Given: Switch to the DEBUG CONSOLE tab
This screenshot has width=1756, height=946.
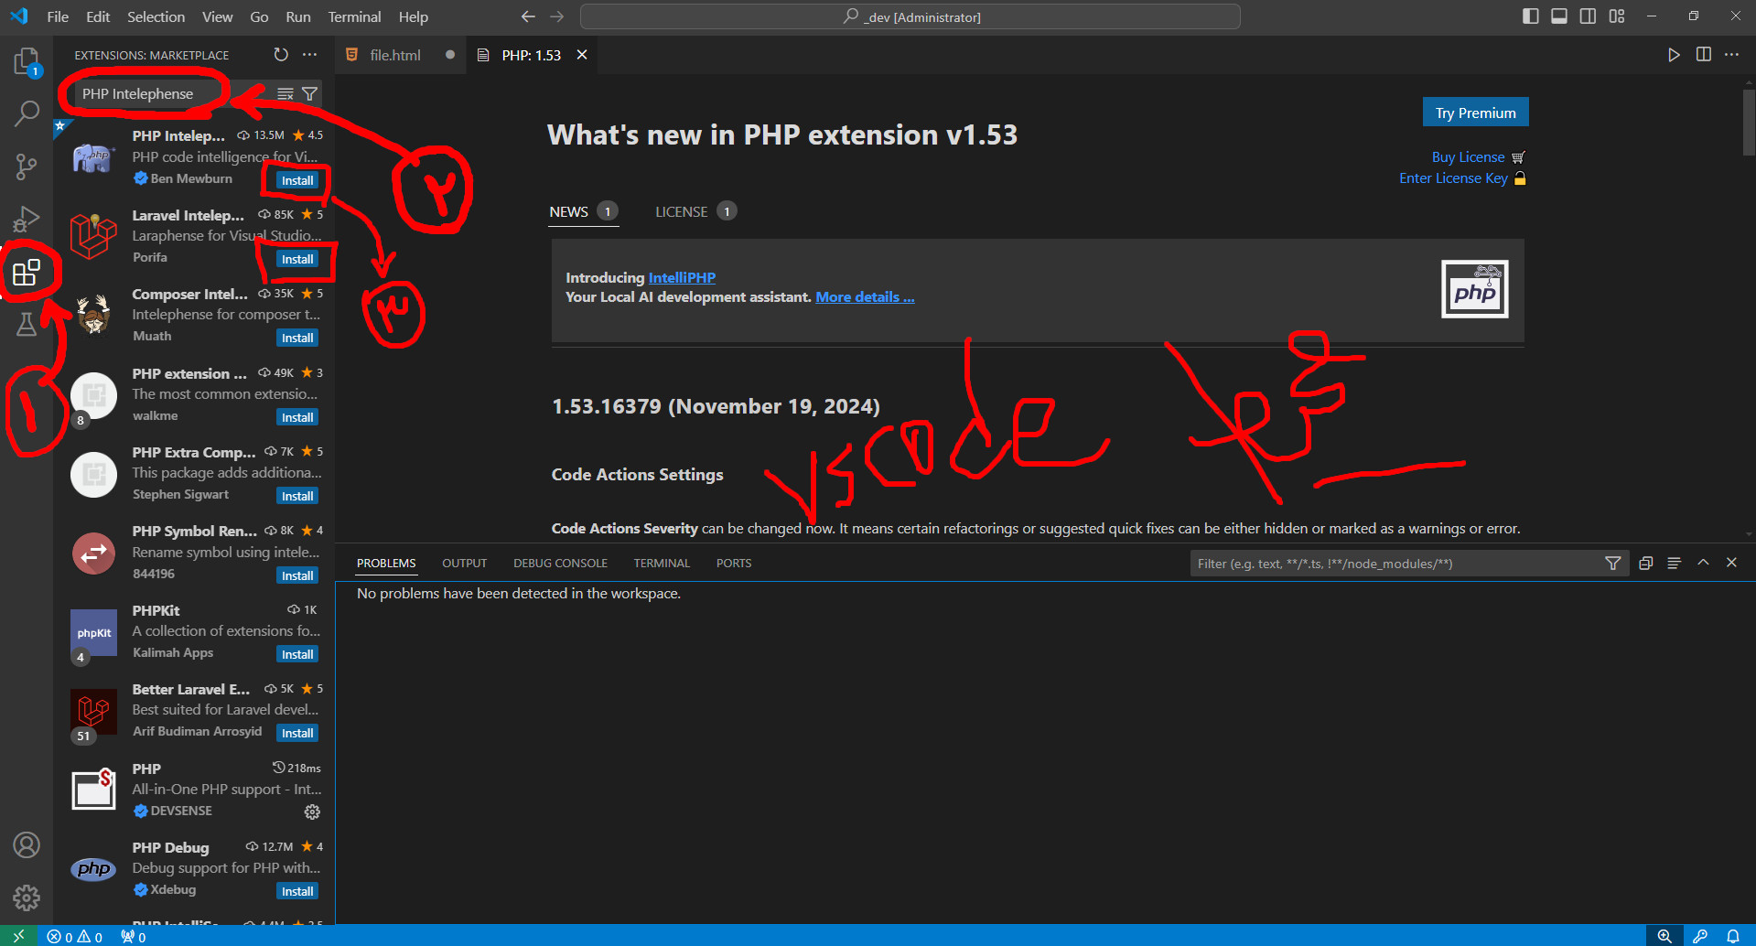Looking at the screenshot, I should (560, 564).
